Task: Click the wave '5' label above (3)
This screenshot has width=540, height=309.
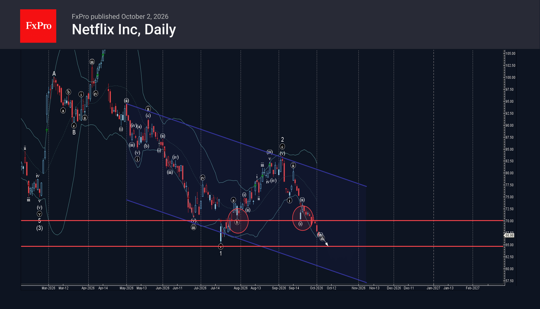Action: click(x=39, y=221)
